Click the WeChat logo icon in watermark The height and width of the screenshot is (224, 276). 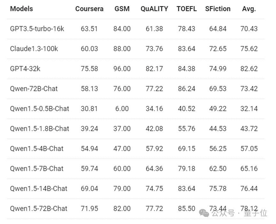[x=204, y=213]
